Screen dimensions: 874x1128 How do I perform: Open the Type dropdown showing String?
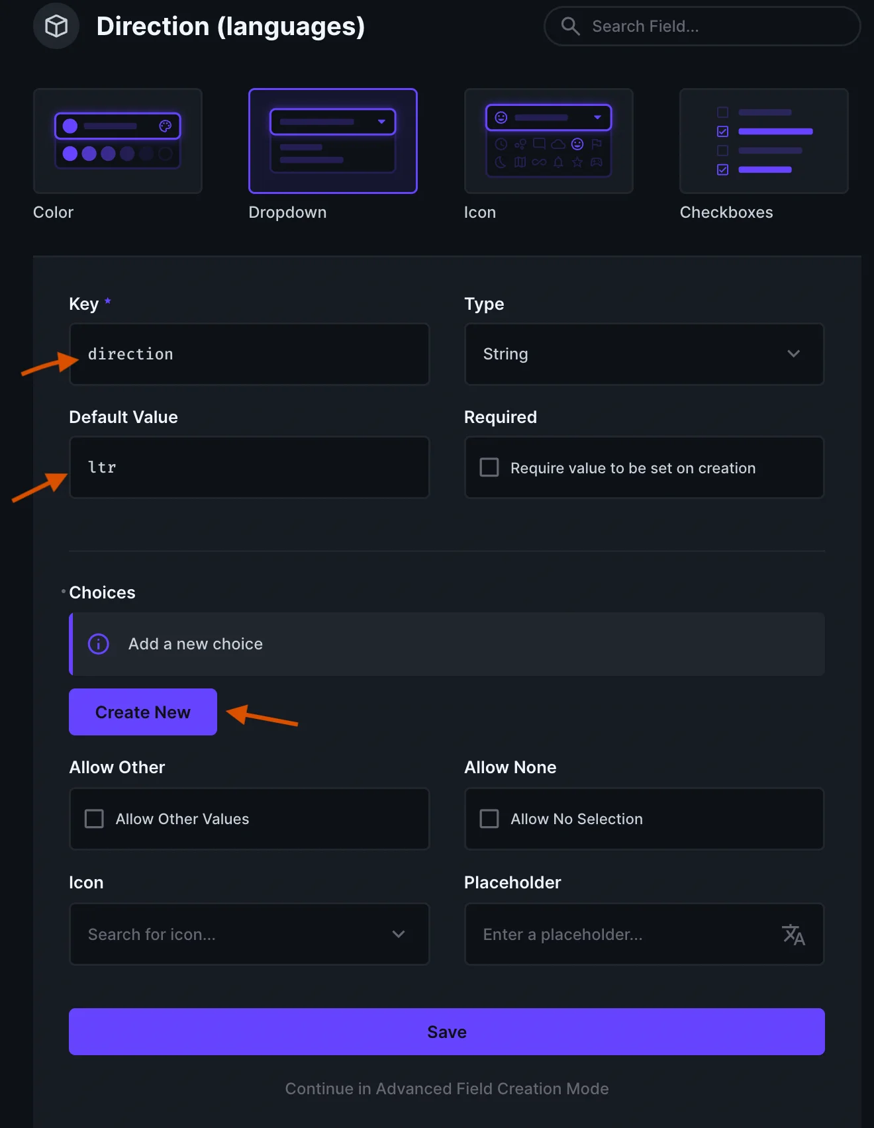pos(644,354)
